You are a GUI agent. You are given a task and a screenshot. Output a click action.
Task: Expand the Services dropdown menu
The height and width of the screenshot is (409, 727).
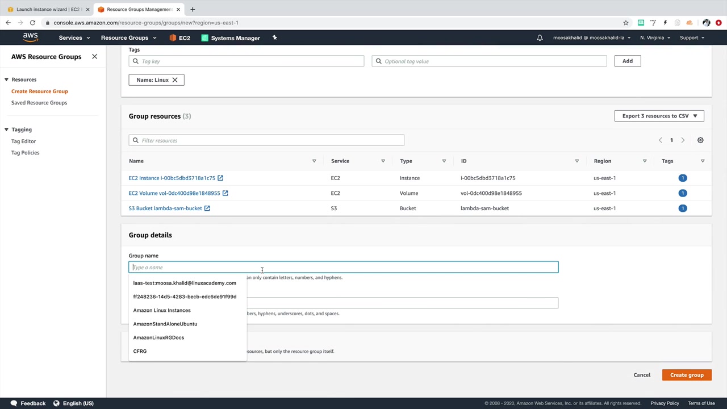(74, 38)
